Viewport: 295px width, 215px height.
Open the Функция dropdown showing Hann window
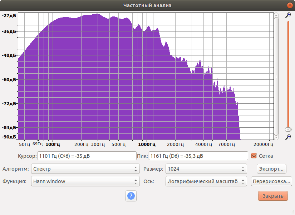tap(85, 181)
